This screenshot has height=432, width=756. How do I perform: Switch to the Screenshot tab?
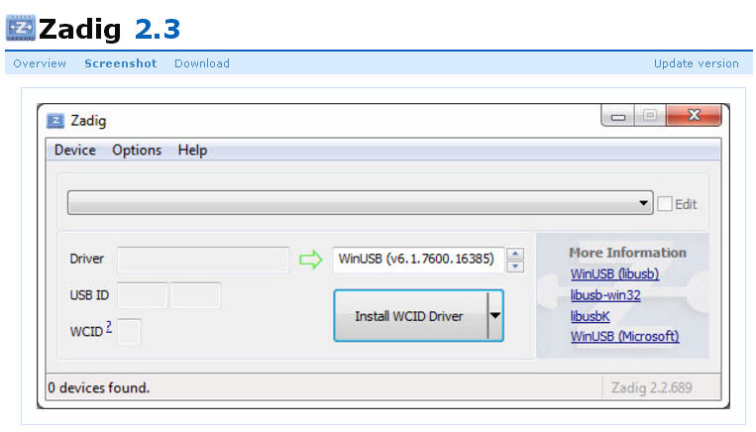121,63
